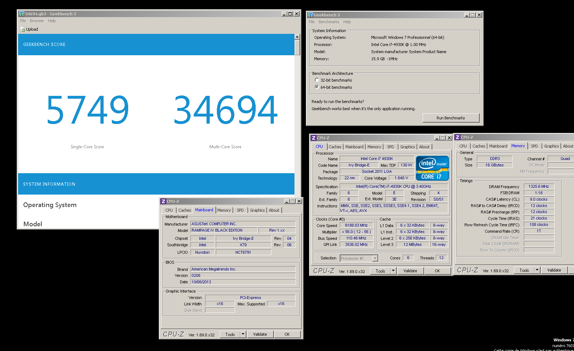Click OK in CPU tab CPU-Z window
This screenshot has width=574, height=351.
click(437, 271)
